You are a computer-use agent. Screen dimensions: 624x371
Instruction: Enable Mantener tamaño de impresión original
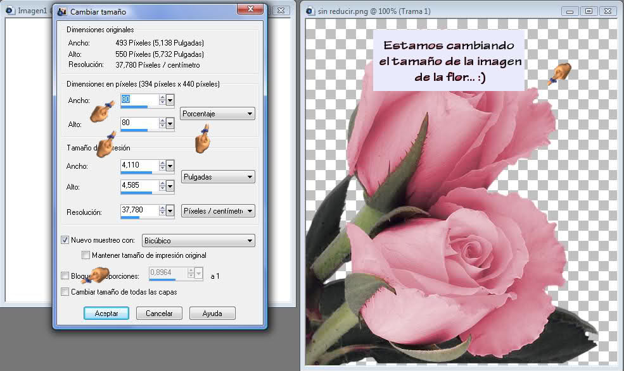point(86,255)
